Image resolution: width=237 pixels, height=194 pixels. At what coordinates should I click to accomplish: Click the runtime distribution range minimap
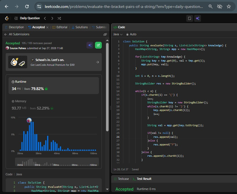(57, 162)
